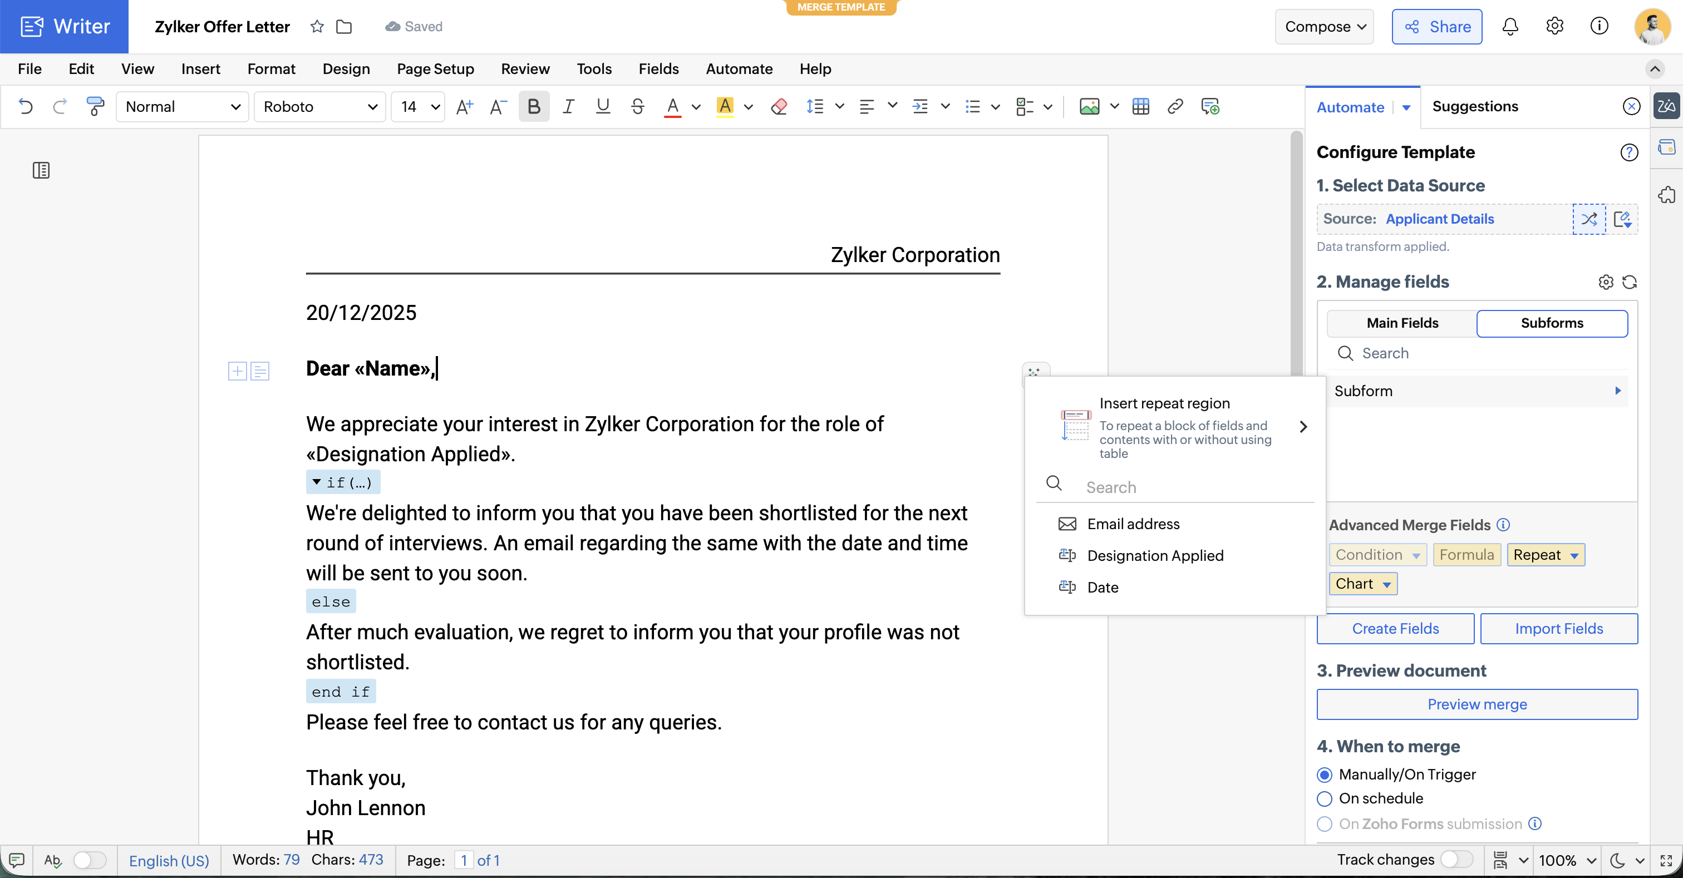The height and width of the screenshot is (878, 1683).
Task: Open the document outline pane icon
Action: pos(41,170)
